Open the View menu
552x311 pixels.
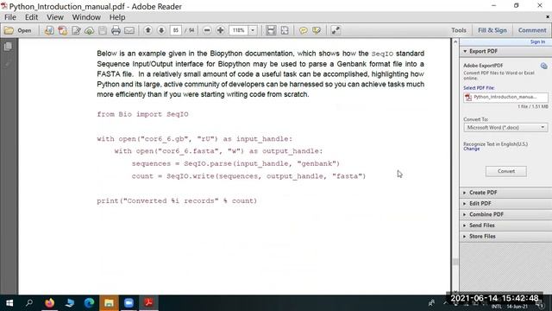tap(55, 17)
